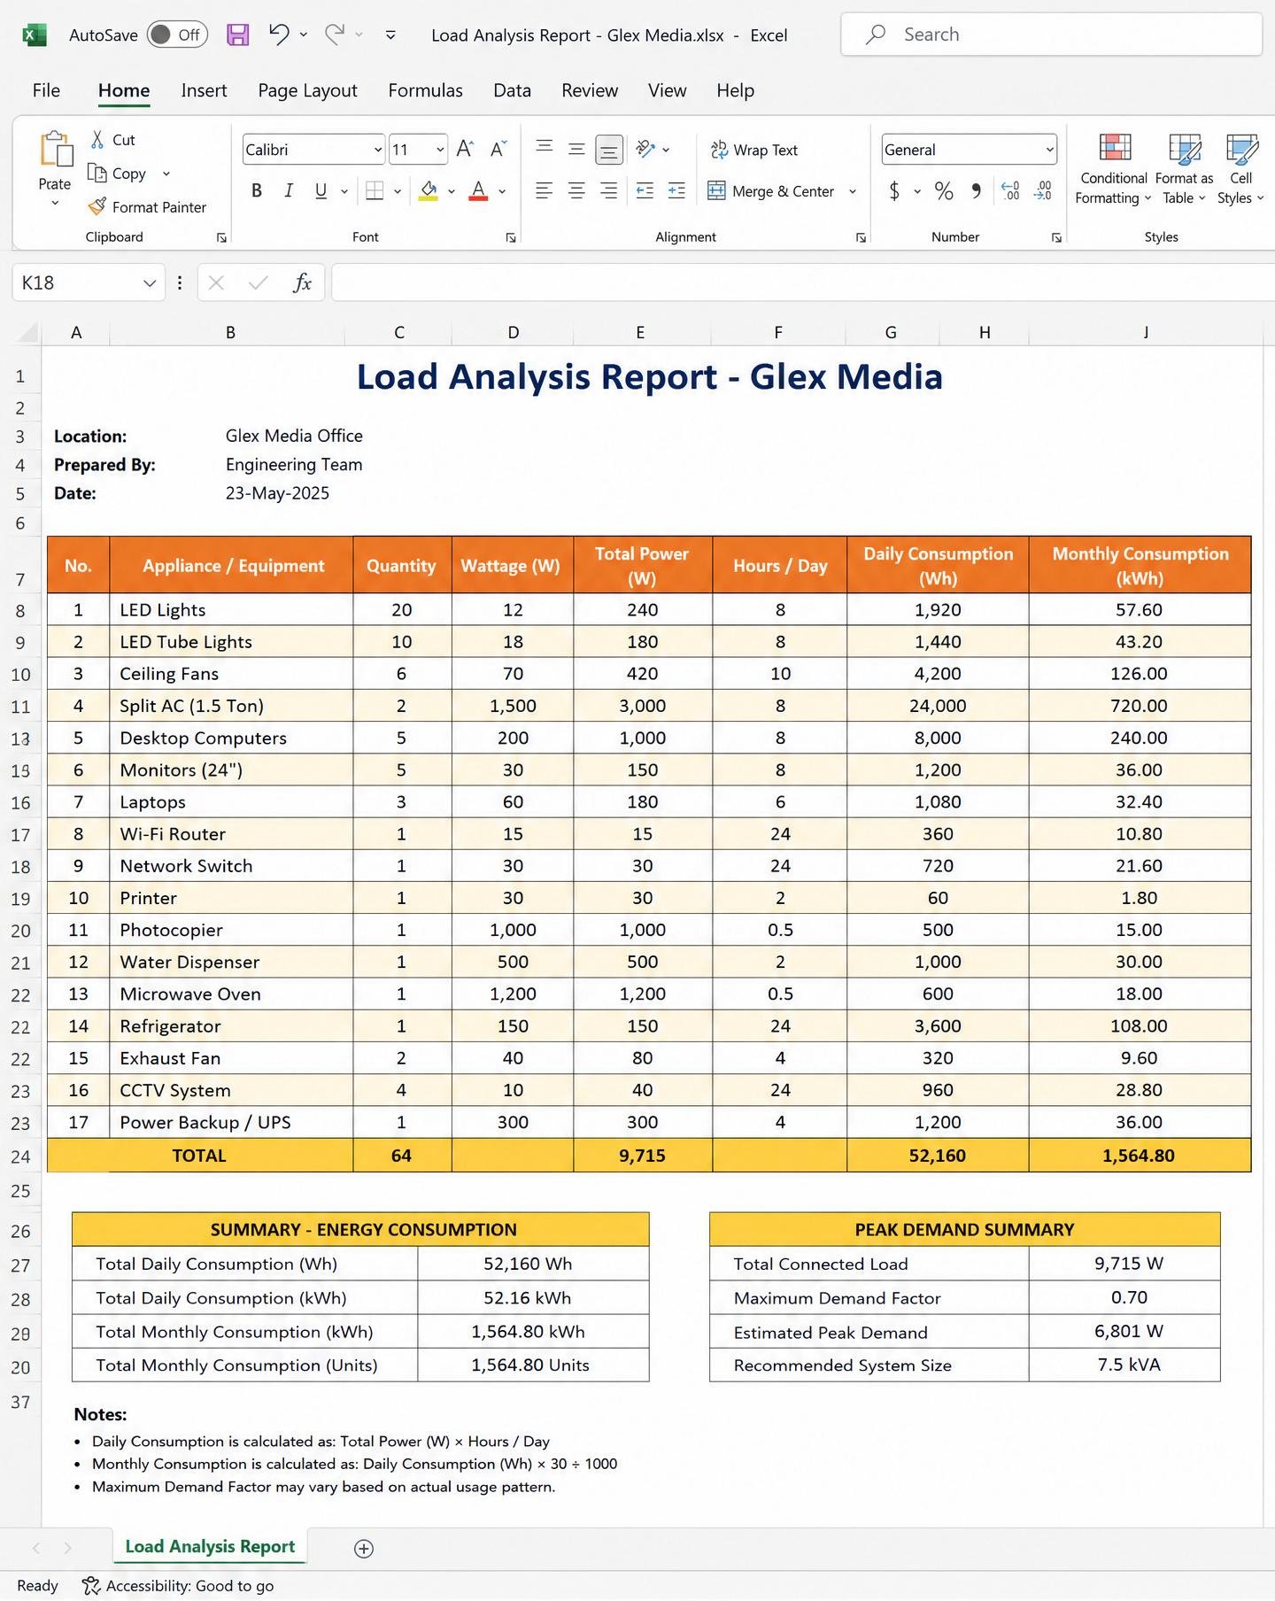This screenshot has height=1601, width=1275.
Task: Apply Comma Style number format
Action: click(x=976, y=190)
